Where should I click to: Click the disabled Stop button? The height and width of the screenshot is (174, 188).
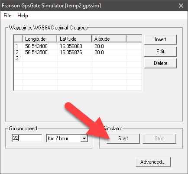point(159,139)
